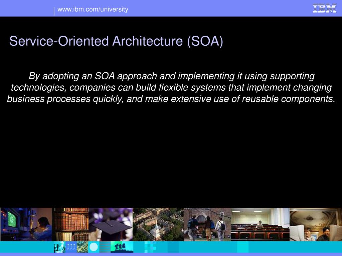The width and height of the screenshot is (342, 256).
Task: Click the IBM logo in header
Action: coord(324,8)
